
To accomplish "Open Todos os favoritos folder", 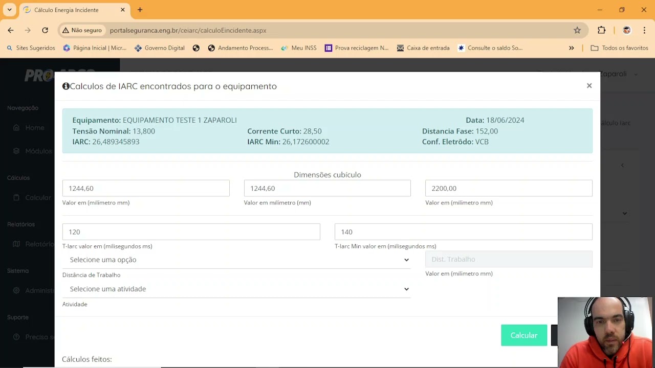I will tap(619, 48).
